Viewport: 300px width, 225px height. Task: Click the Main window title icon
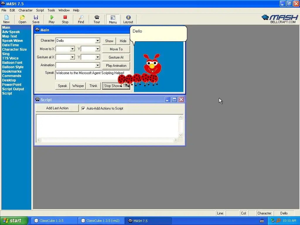click(37, 30)
